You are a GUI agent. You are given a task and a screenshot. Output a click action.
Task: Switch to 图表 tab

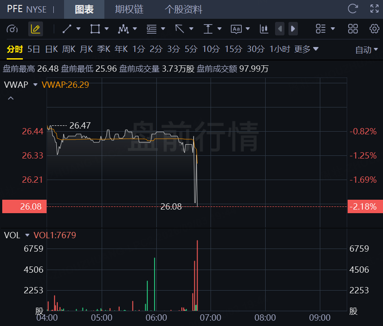point(84,9)
